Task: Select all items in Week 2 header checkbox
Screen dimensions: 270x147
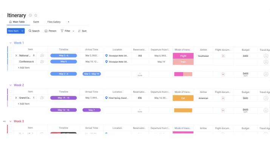Action: pyautogui.click(x=11, y=92)
